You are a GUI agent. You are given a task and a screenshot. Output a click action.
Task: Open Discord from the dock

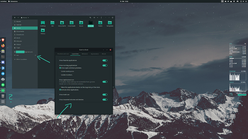click(x=3, y=62)
